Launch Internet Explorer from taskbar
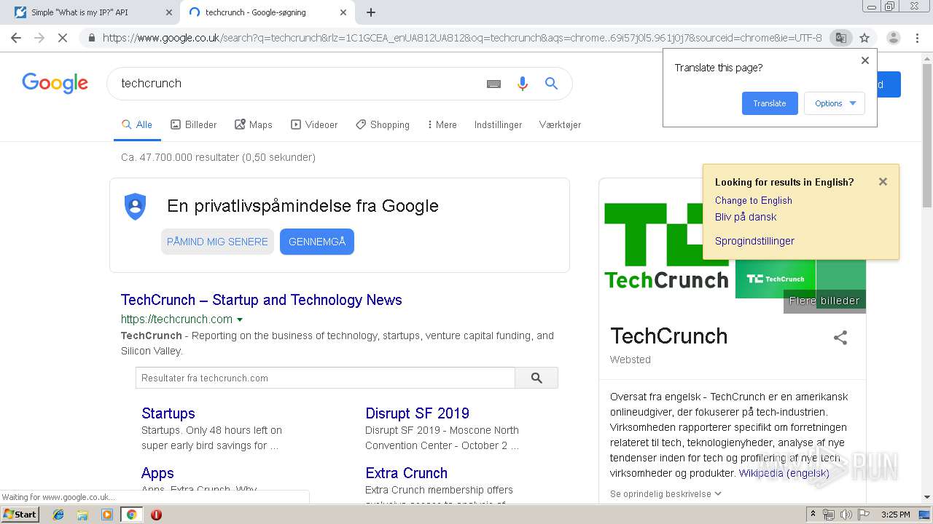 pyautogui.click(x=59, y=515)
